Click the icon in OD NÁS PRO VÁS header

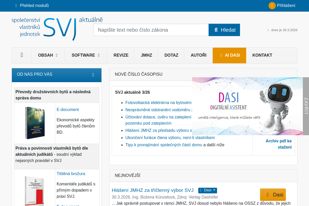[93, 75]
